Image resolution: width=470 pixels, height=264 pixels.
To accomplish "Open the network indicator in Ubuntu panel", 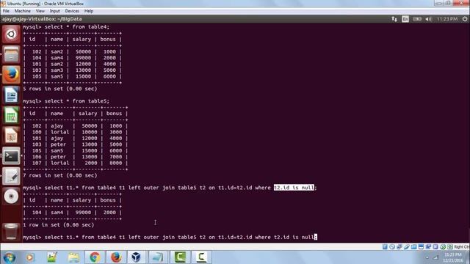I will 394,19.
